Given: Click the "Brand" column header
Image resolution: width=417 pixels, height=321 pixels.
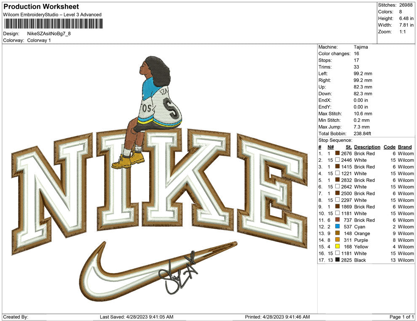Looking at the screenshot, I should click(405, 147).
